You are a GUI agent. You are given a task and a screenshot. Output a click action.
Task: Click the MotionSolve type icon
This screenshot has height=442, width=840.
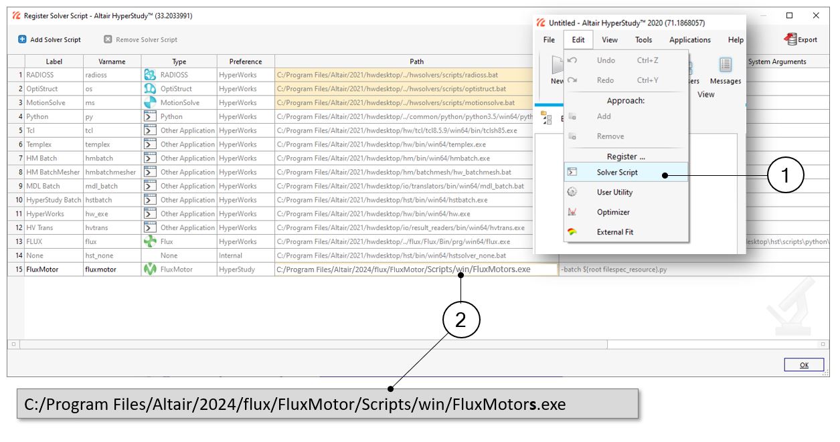tap(150, 103)
